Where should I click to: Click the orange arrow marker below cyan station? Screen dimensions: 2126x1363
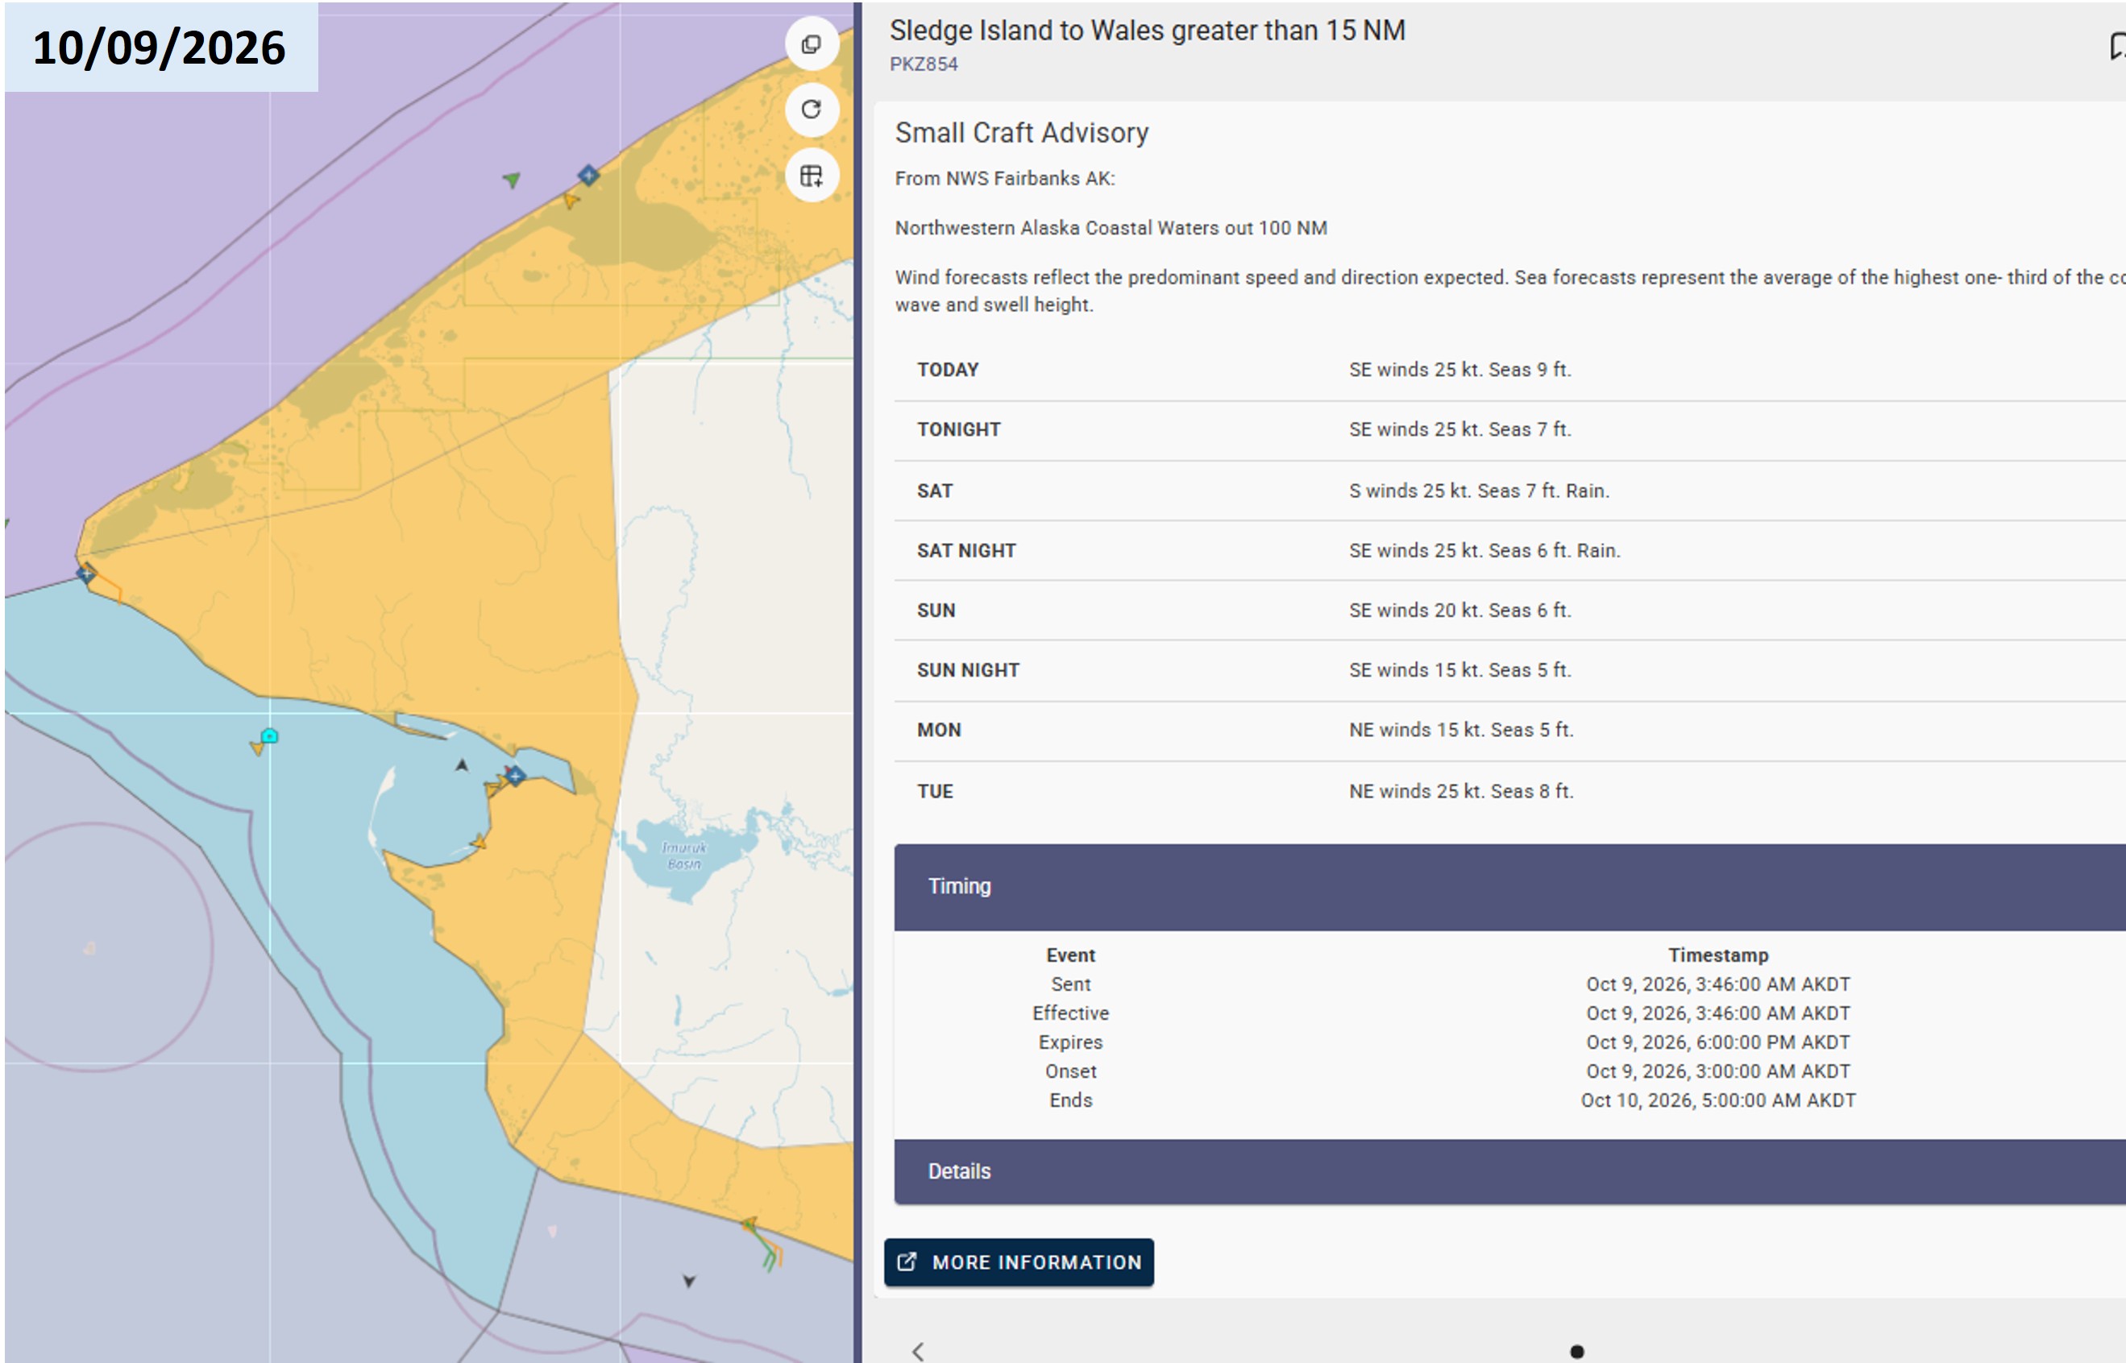click(x=257, y=749)
